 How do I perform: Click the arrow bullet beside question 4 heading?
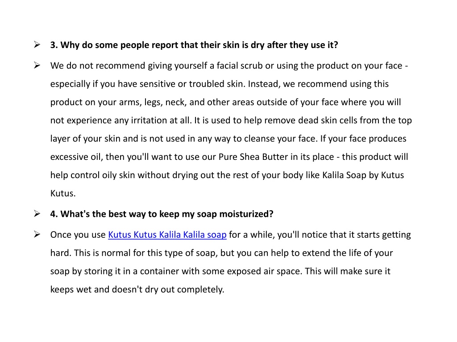[x=37, y=214]
